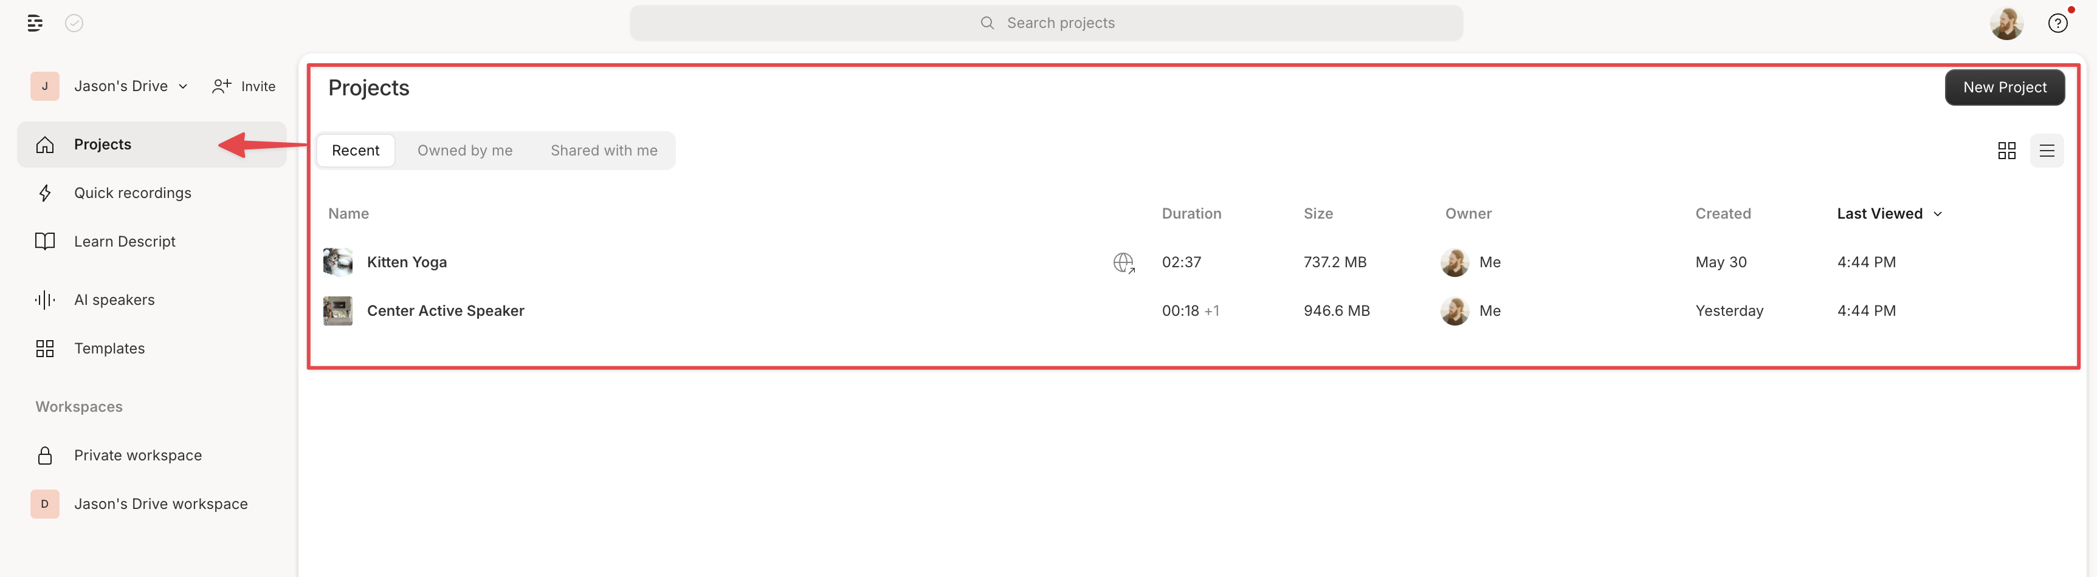This screenshot has width=2097, height=577.
Task: Click the AI speakers waveform icon
Action: pos(45,299)
